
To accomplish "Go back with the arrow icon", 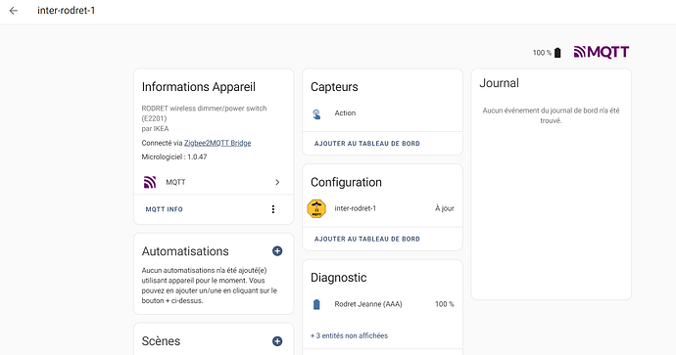I will pyautogui.click(x=14, y=11).
